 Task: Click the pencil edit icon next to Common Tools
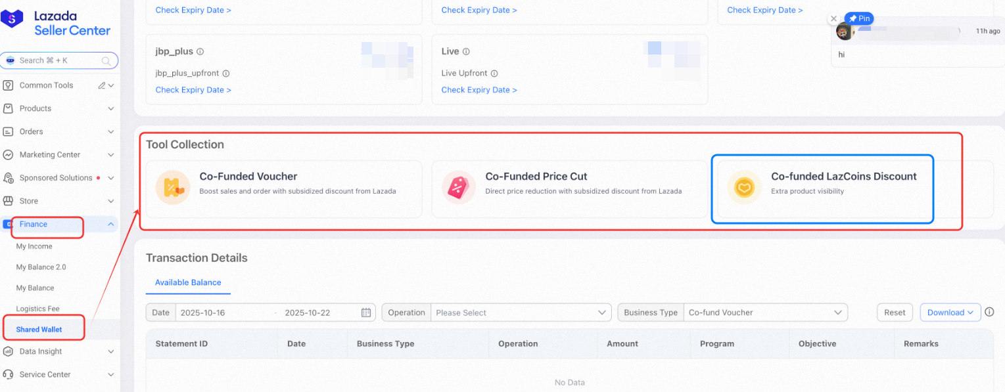[x=102, y=85]
